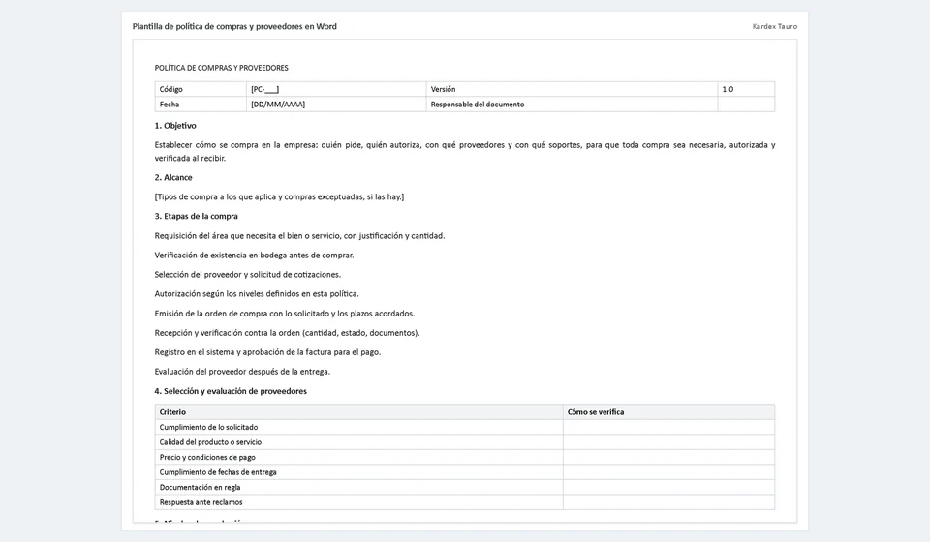Image resolution: width=930 pixels, height=542 pixels.
Task: Click the line 'Evaluación del proveedor después de la entrega'
Action: click(242, 372)
